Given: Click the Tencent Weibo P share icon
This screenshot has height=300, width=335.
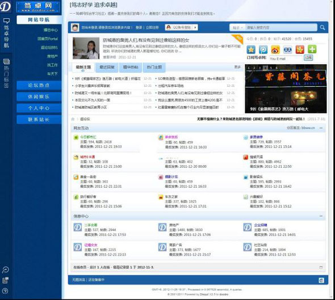Looking at the screenshot, I should 263,49.
